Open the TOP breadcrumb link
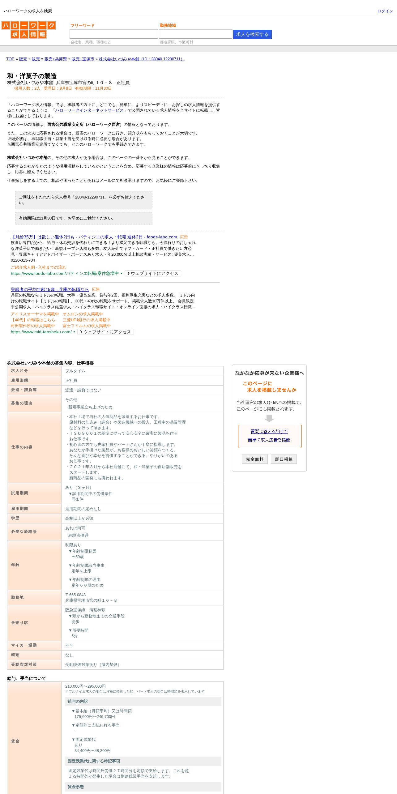The width and height of the screenshot is (397, 794). [x=10, y=59]
